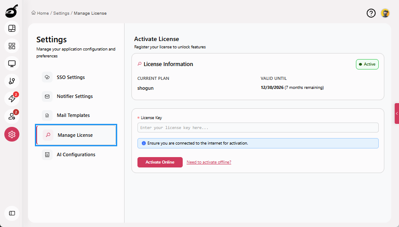Click the Mail Templates document icon

click(47, 115)
